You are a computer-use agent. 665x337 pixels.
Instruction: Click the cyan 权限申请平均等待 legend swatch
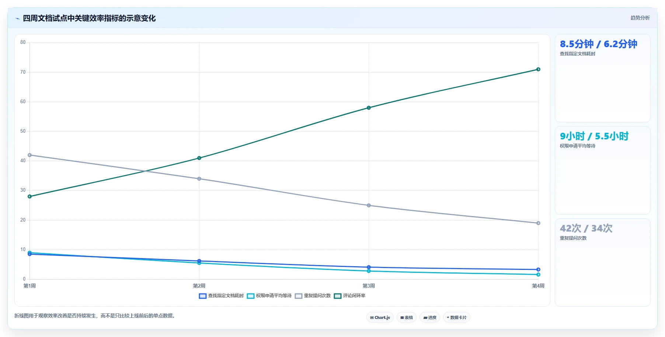(251, 296)
